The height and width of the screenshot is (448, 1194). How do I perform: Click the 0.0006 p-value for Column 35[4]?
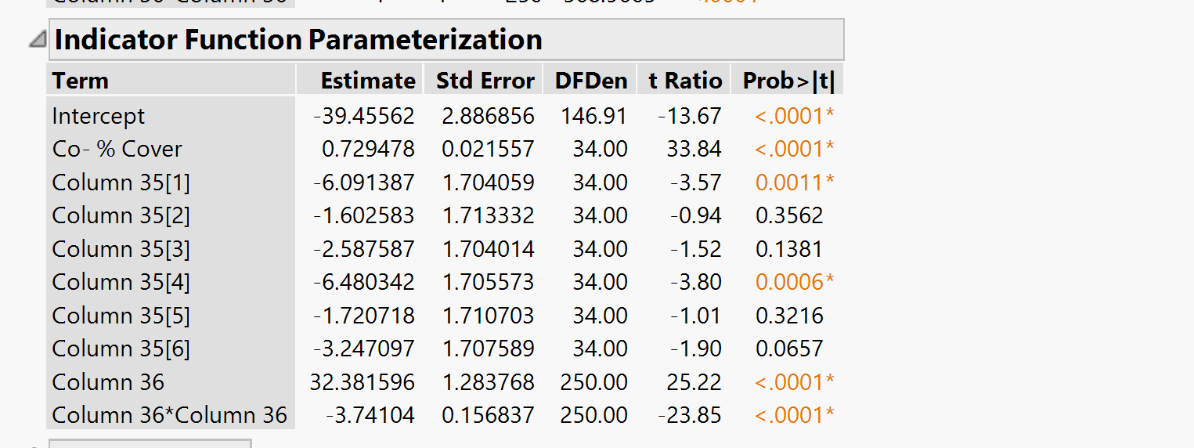pyautogui.click(x=788, y=282)
